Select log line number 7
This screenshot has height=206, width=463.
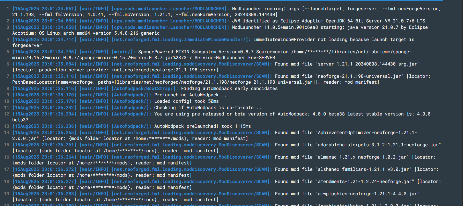click(8, 76)
